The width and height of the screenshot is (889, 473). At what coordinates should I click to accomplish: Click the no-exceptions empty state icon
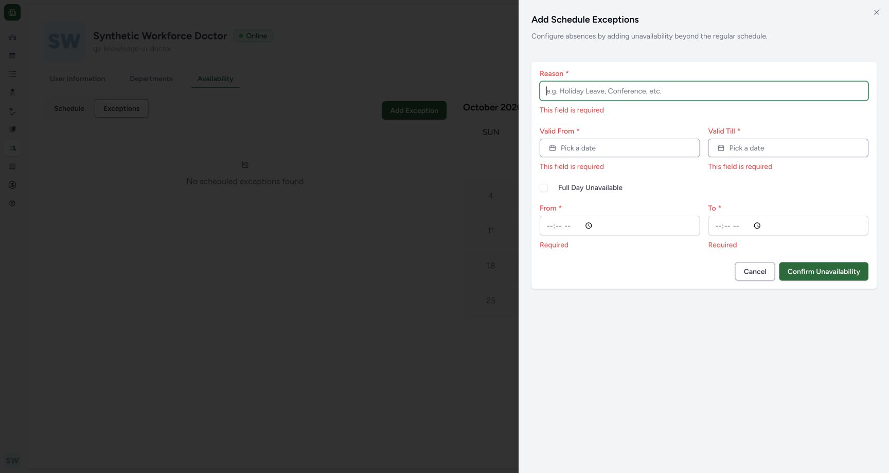[245, 165]
